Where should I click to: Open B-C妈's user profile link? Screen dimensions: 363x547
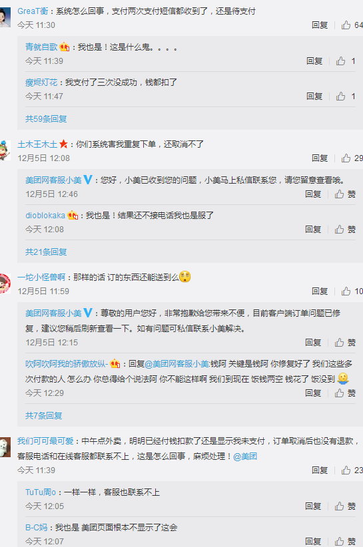tap(36, 528)
